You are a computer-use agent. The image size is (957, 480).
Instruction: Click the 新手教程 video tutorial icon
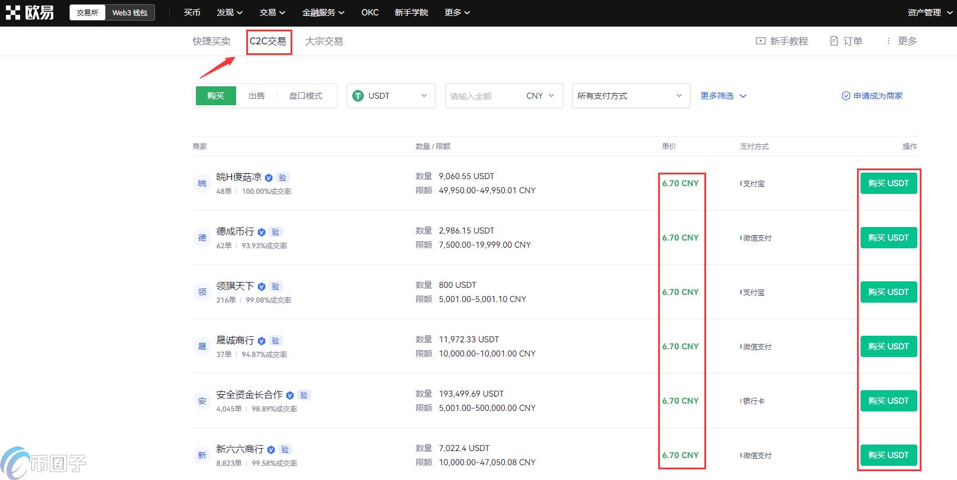pos(761,41)
